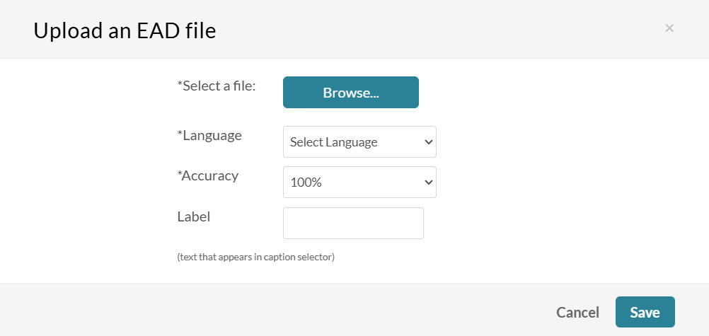Click the Browse... button to choose a file
This screenshot has width=709, height=336.
pos(351,93)
